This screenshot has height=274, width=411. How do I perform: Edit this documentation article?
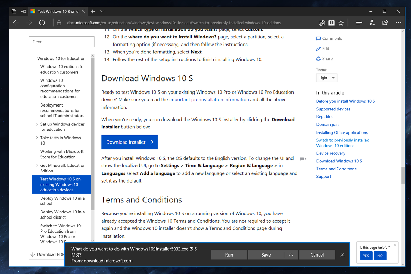point(323,48)
